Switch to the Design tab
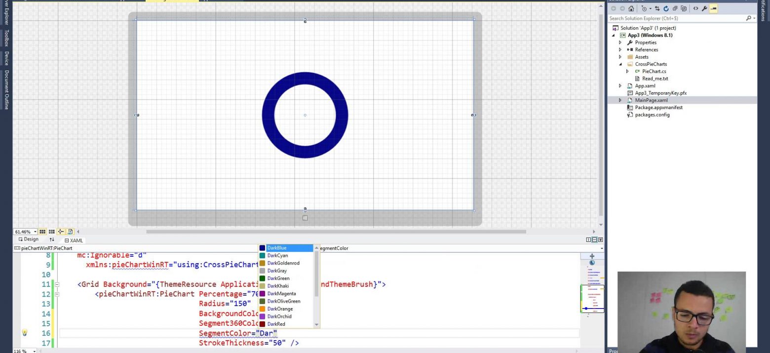Image resolution: width=770 pixels, height=353 pixels. click(x=28, y=239)
